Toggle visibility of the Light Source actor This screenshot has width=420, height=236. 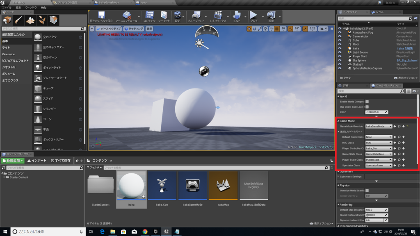(x=340, y=52)
